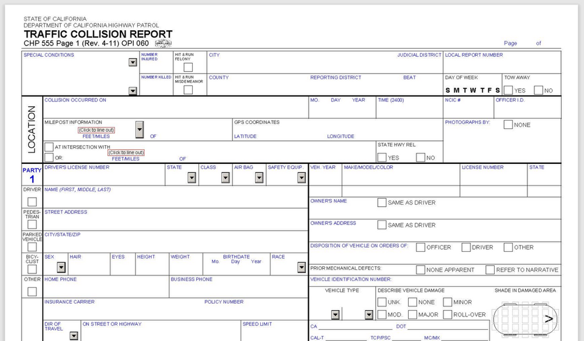
Task: Tick the AT INTERSECTION WITH checkbox
Action: pyautogui.click(x=49, y=147)
